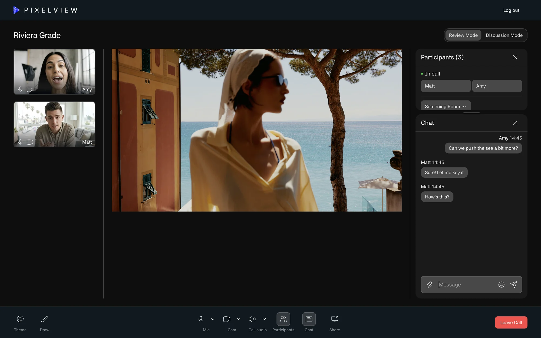The height and width of the screenshot is (338, 541).
Task: Select the Draw brush tool
Action: coord(45,319)
